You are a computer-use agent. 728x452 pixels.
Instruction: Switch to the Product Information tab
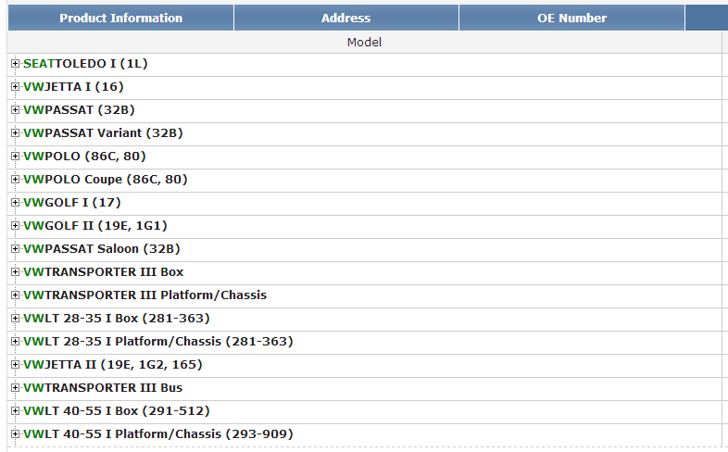pos(120,18)
